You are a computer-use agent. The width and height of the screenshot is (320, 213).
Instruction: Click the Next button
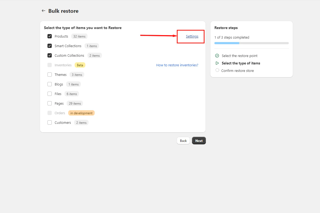coord(199,140)
